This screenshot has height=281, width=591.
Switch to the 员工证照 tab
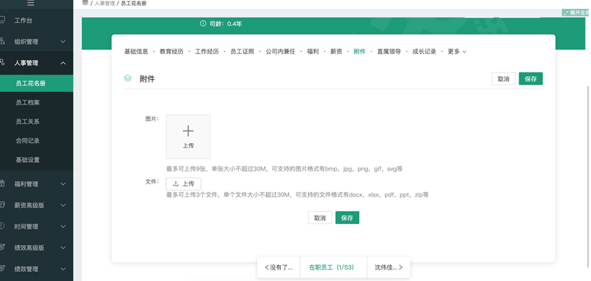click(242, 52)
